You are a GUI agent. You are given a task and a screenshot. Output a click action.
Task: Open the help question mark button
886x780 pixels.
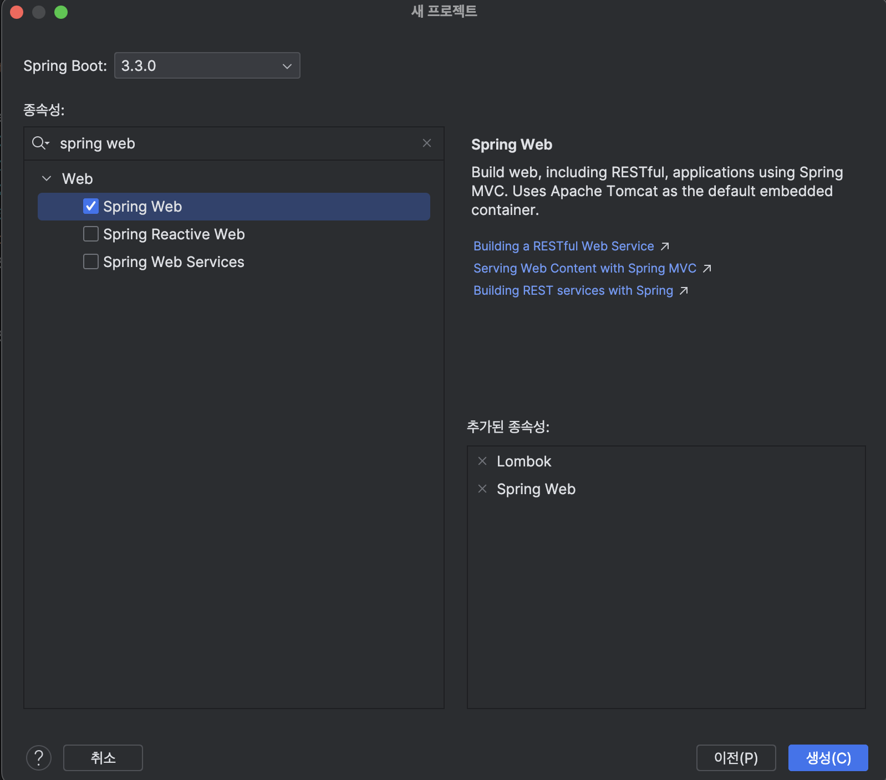pyautogui.click(x=39, y=758)
